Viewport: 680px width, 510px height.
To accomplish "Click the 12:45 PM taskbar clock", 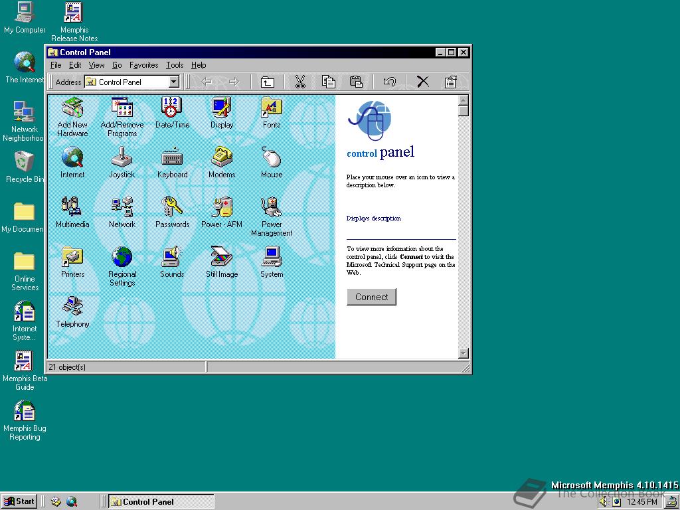I will pyautogui.click(x=642, y=502).
